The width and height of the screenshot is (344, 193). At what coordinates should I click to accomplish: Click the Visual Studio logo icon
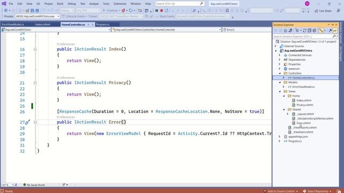pos(4,4)
